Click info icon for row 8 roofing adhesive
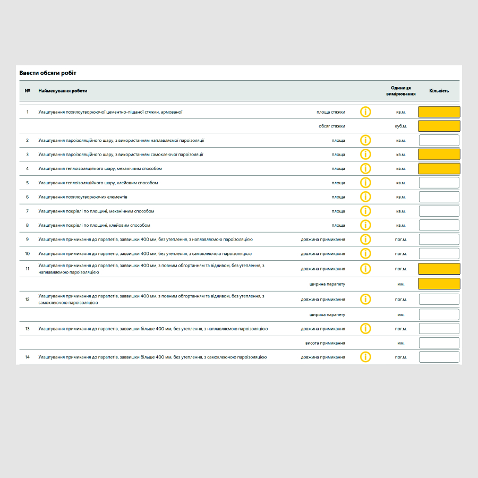The height and width of the screenshot is (478, 478). (x=365, y=225)
